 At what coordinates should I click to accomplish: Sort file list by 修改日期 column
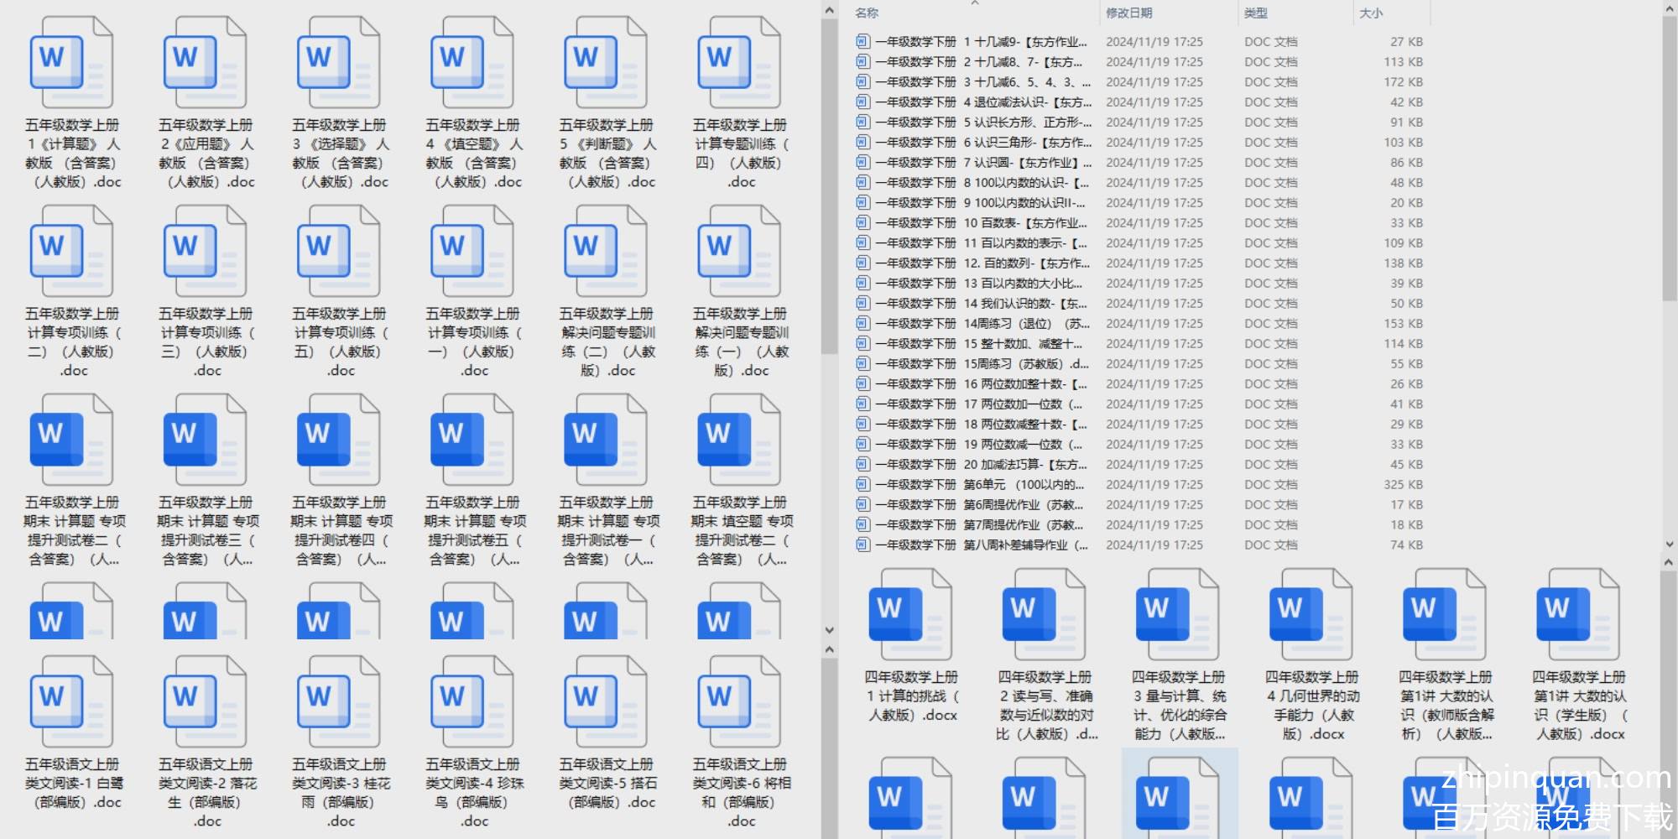(x=1128, y=13)
